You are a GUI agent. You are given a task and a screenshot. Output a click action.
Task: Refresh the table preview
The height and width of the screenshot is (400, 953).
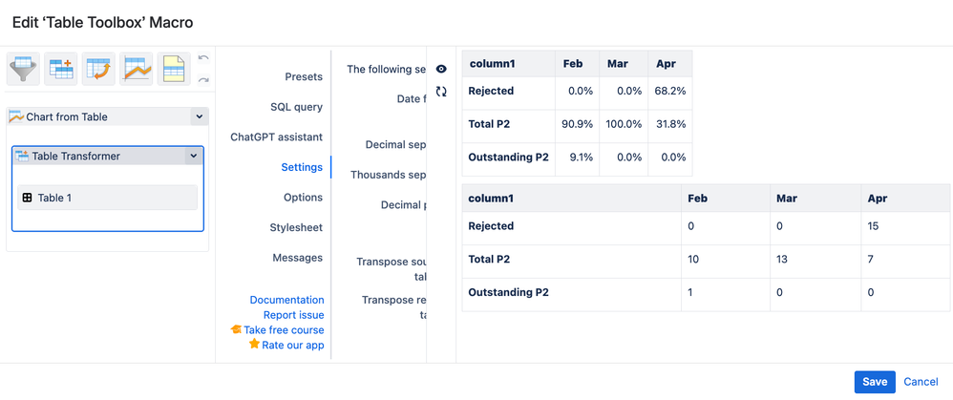[x=441, y=92]
